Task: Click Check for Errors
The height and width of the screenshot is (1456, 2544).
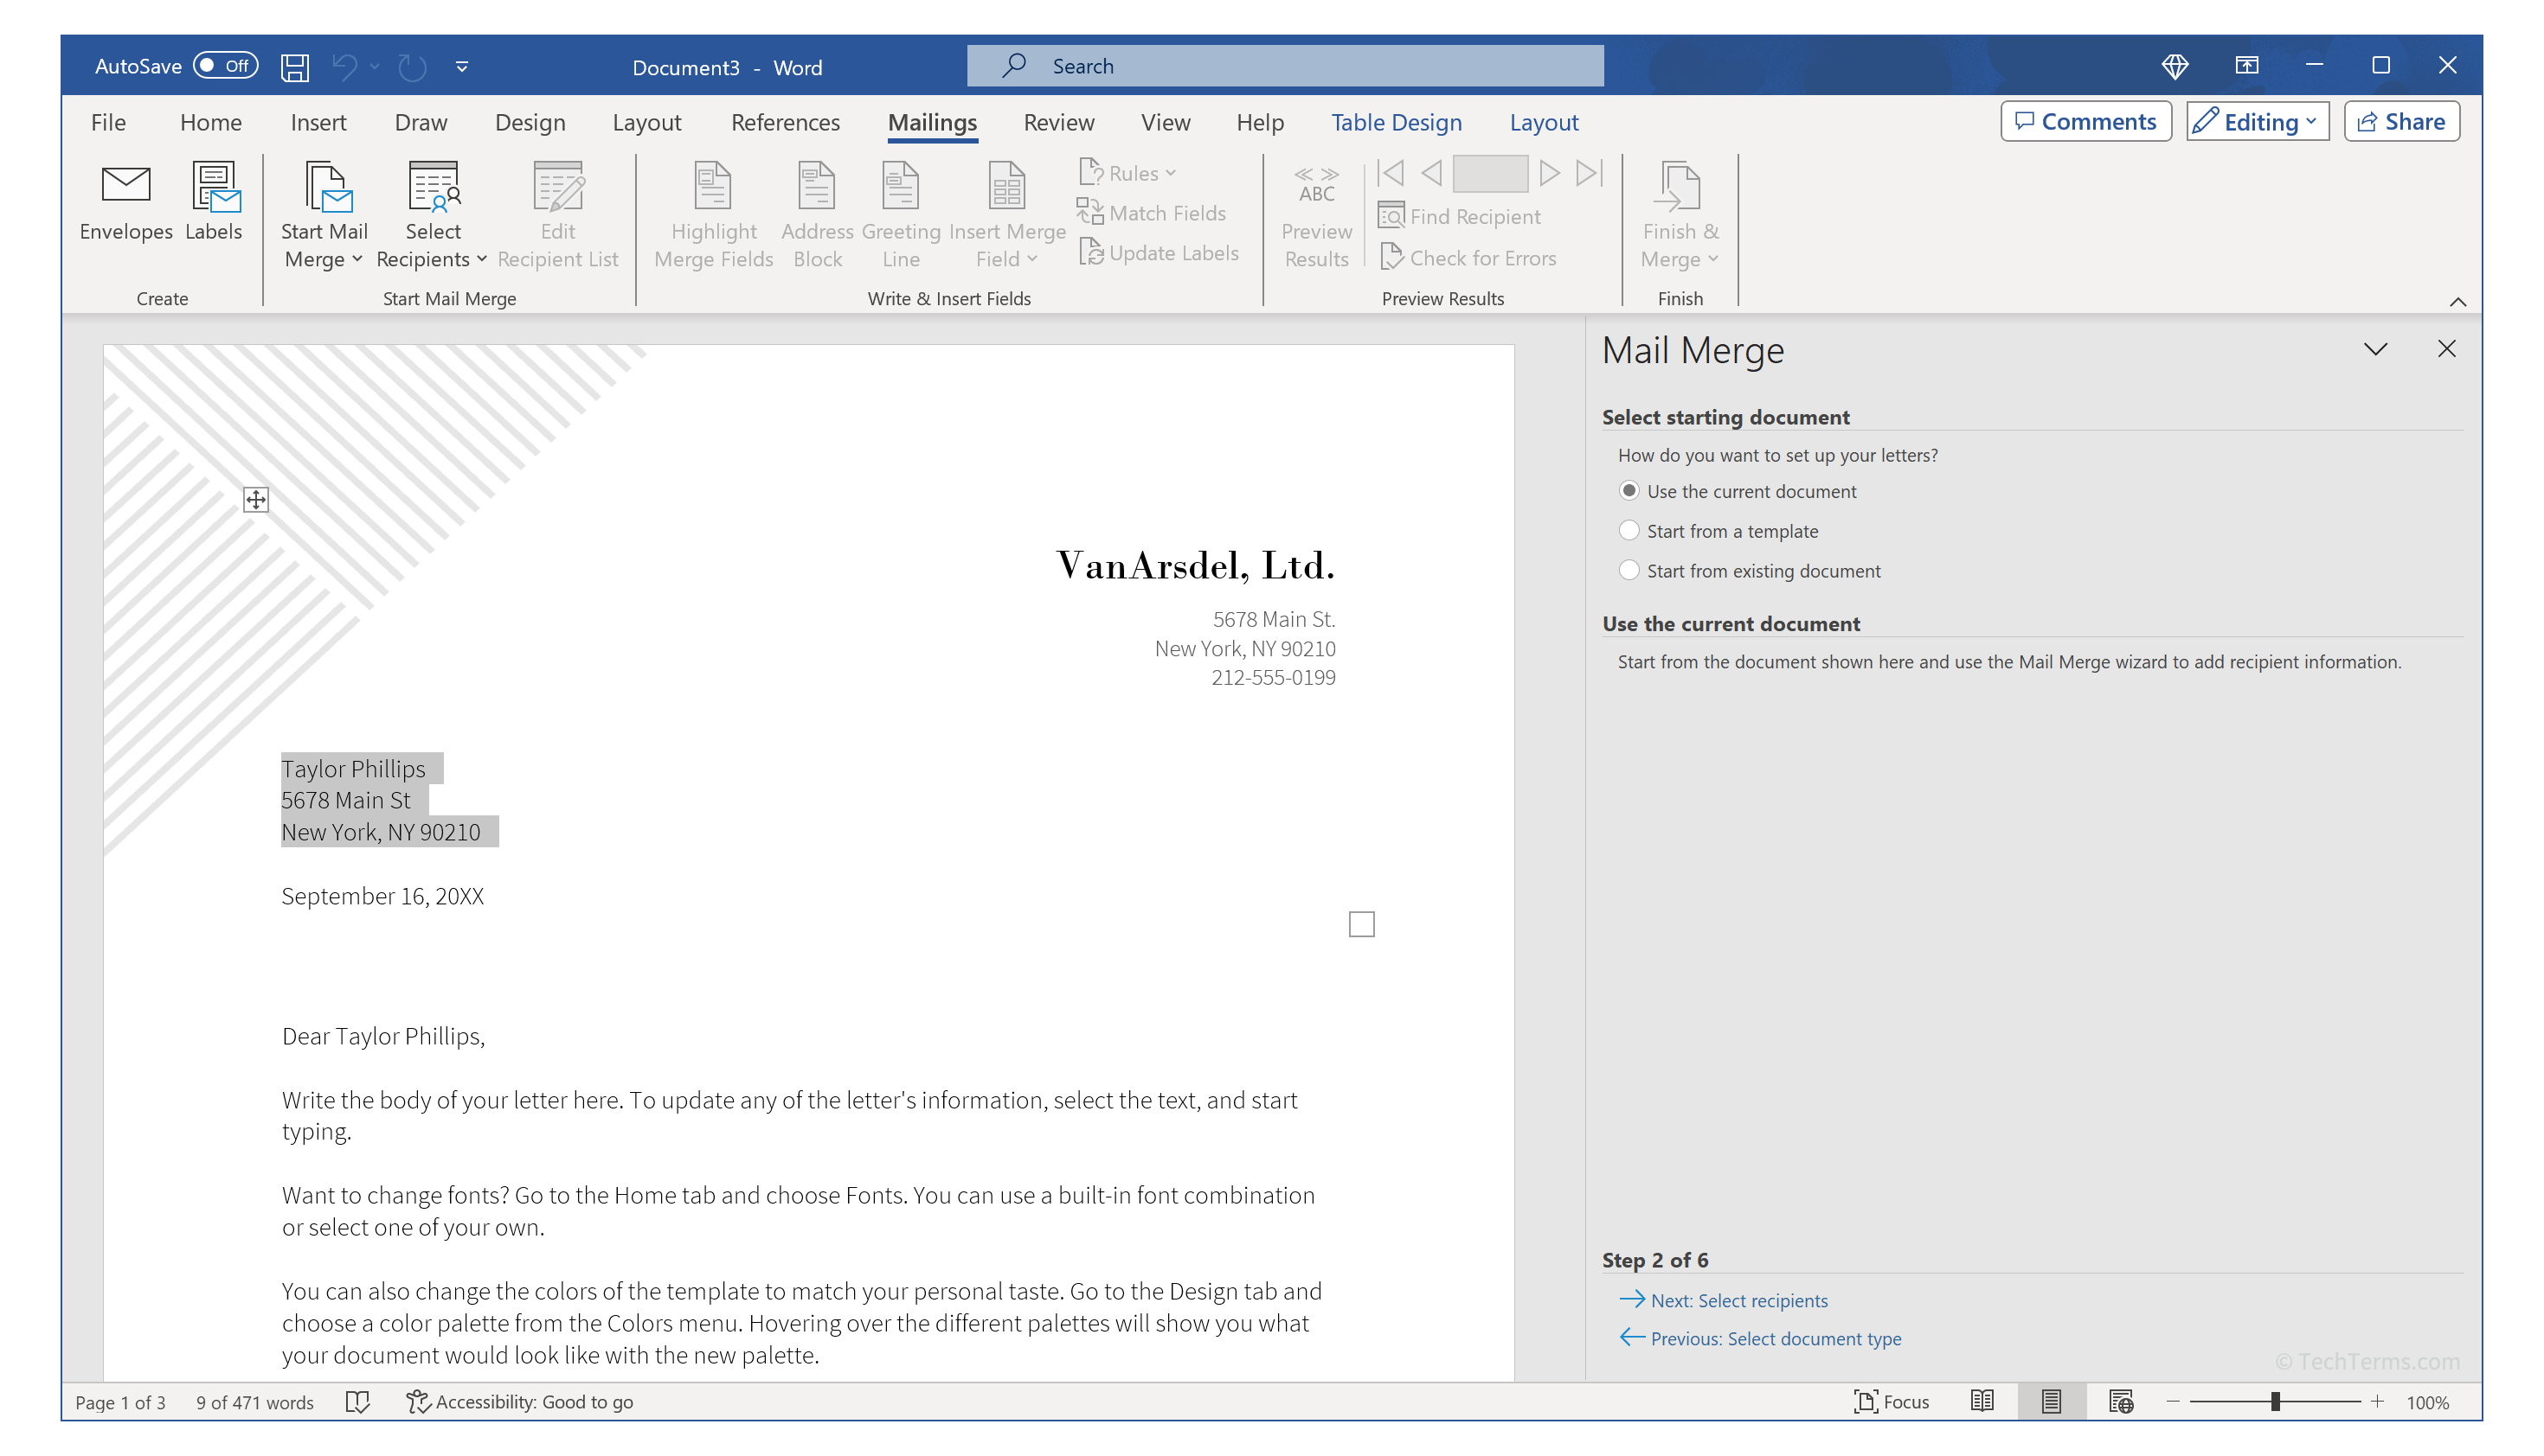Action: (1468, 258)
